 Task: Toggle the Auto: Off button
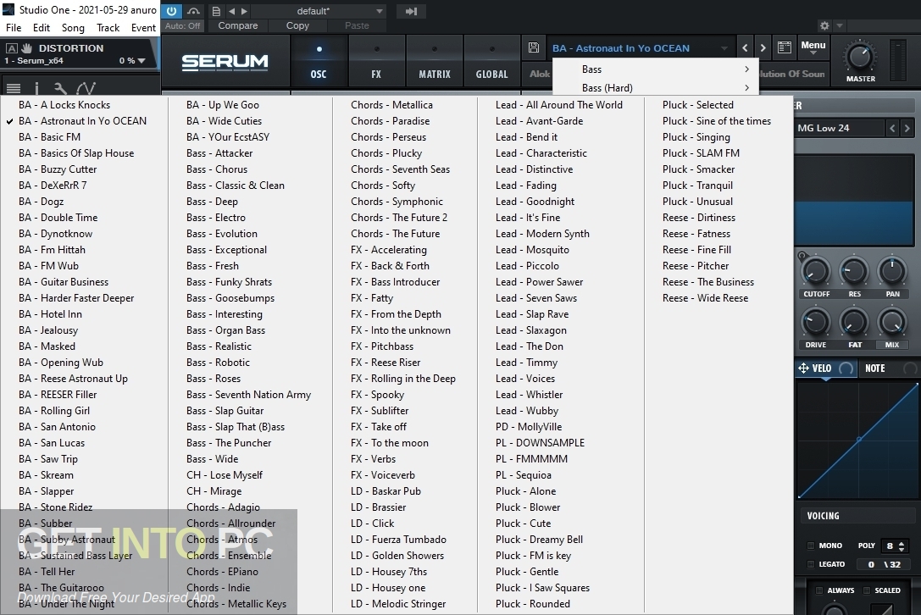tap(182, 26)
